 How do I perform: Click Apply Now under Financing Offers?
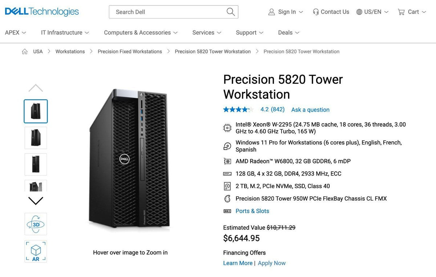click(272, 263)
